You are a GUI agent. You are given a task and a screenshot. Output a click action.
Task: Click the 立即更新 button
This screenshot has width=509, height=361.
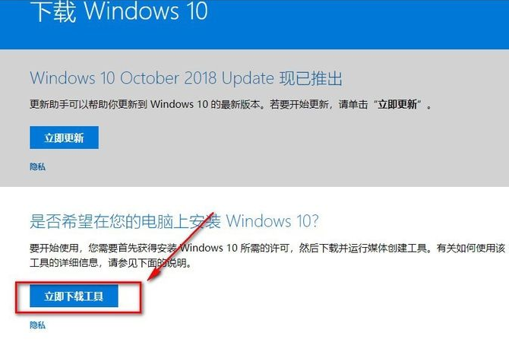pos(64,138)
